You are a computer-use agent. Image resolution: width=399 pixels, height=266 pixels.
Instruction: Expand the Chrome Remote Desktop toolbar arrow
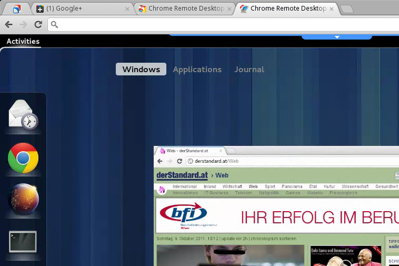click(x=336, y=37)
